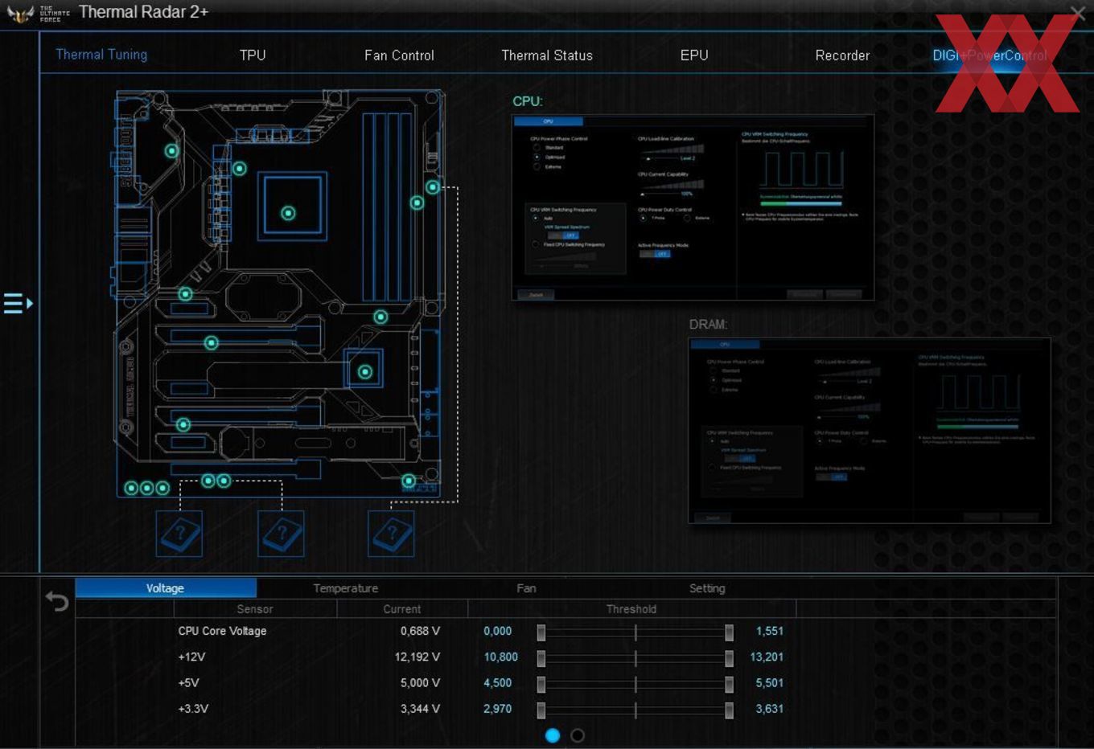Select sensor dot at board right edge joined to dashed line
Image resolution: width=1094 pixels, height=749 pixels.
[x=433, y=187]
